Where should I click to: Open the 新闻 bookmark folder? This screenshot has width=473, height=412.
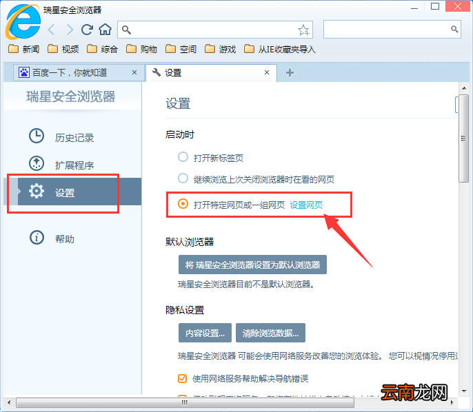pos(24,49)
